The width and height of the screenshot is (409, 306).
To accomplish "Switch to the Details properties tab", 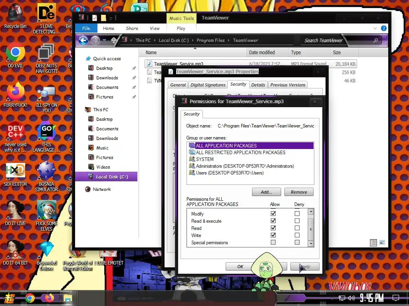I will pyautogui.click(x=258, y=85).
